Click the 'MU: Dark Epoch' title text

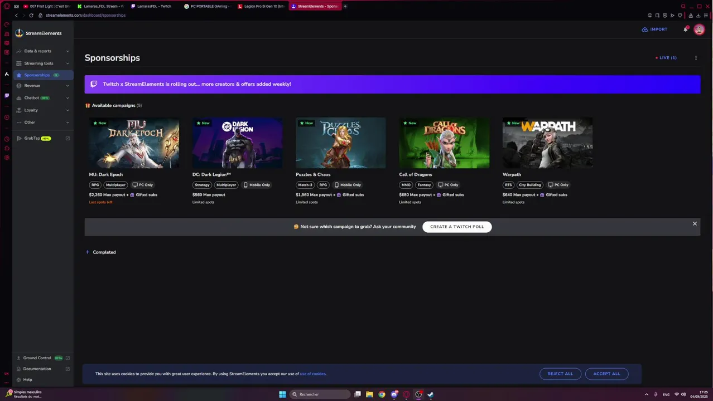coord(105,174)
